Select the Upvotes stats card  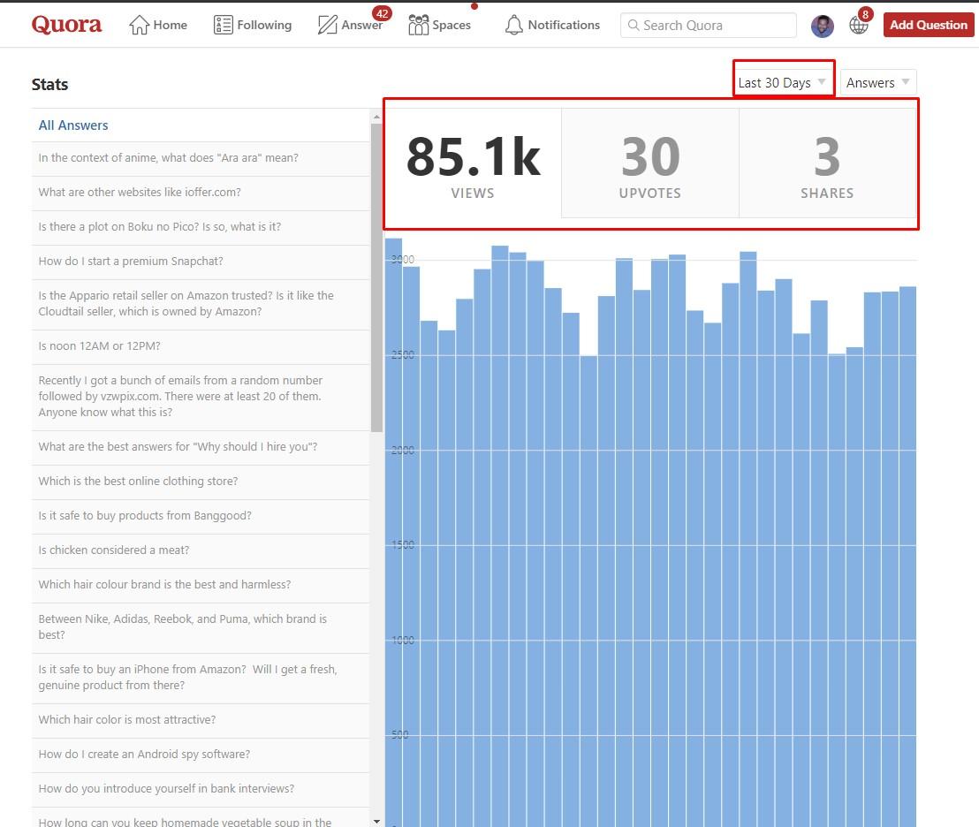[x=649, y=162]
